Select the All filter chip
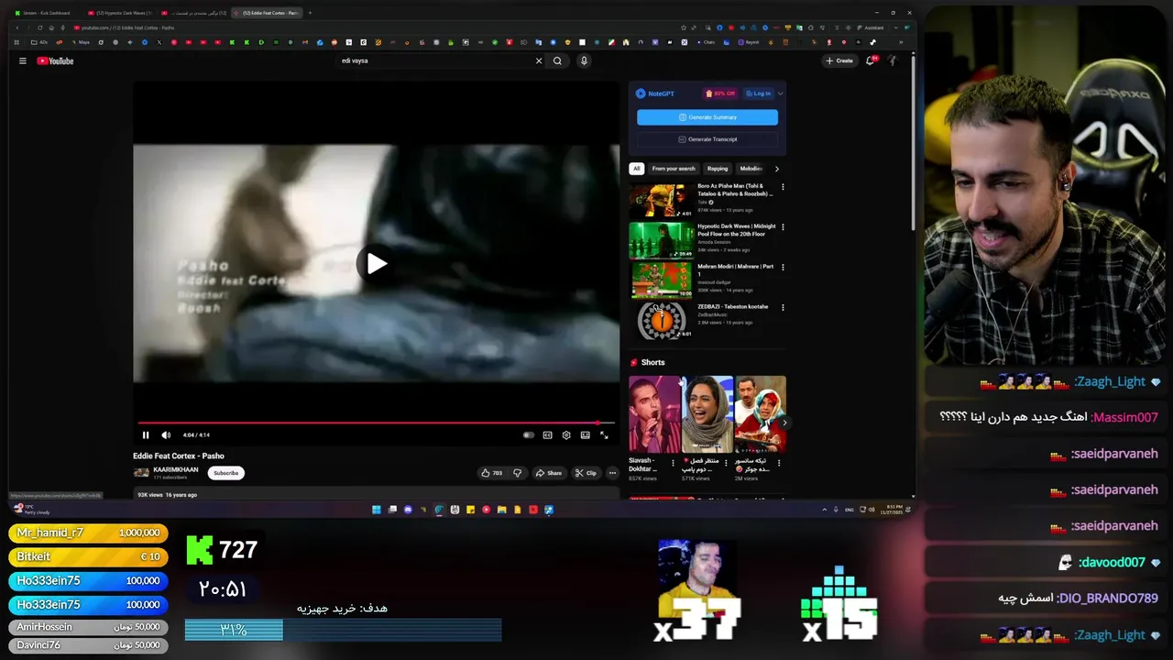The width and height of the screenshot is (1173, 660). click(637, 169)
